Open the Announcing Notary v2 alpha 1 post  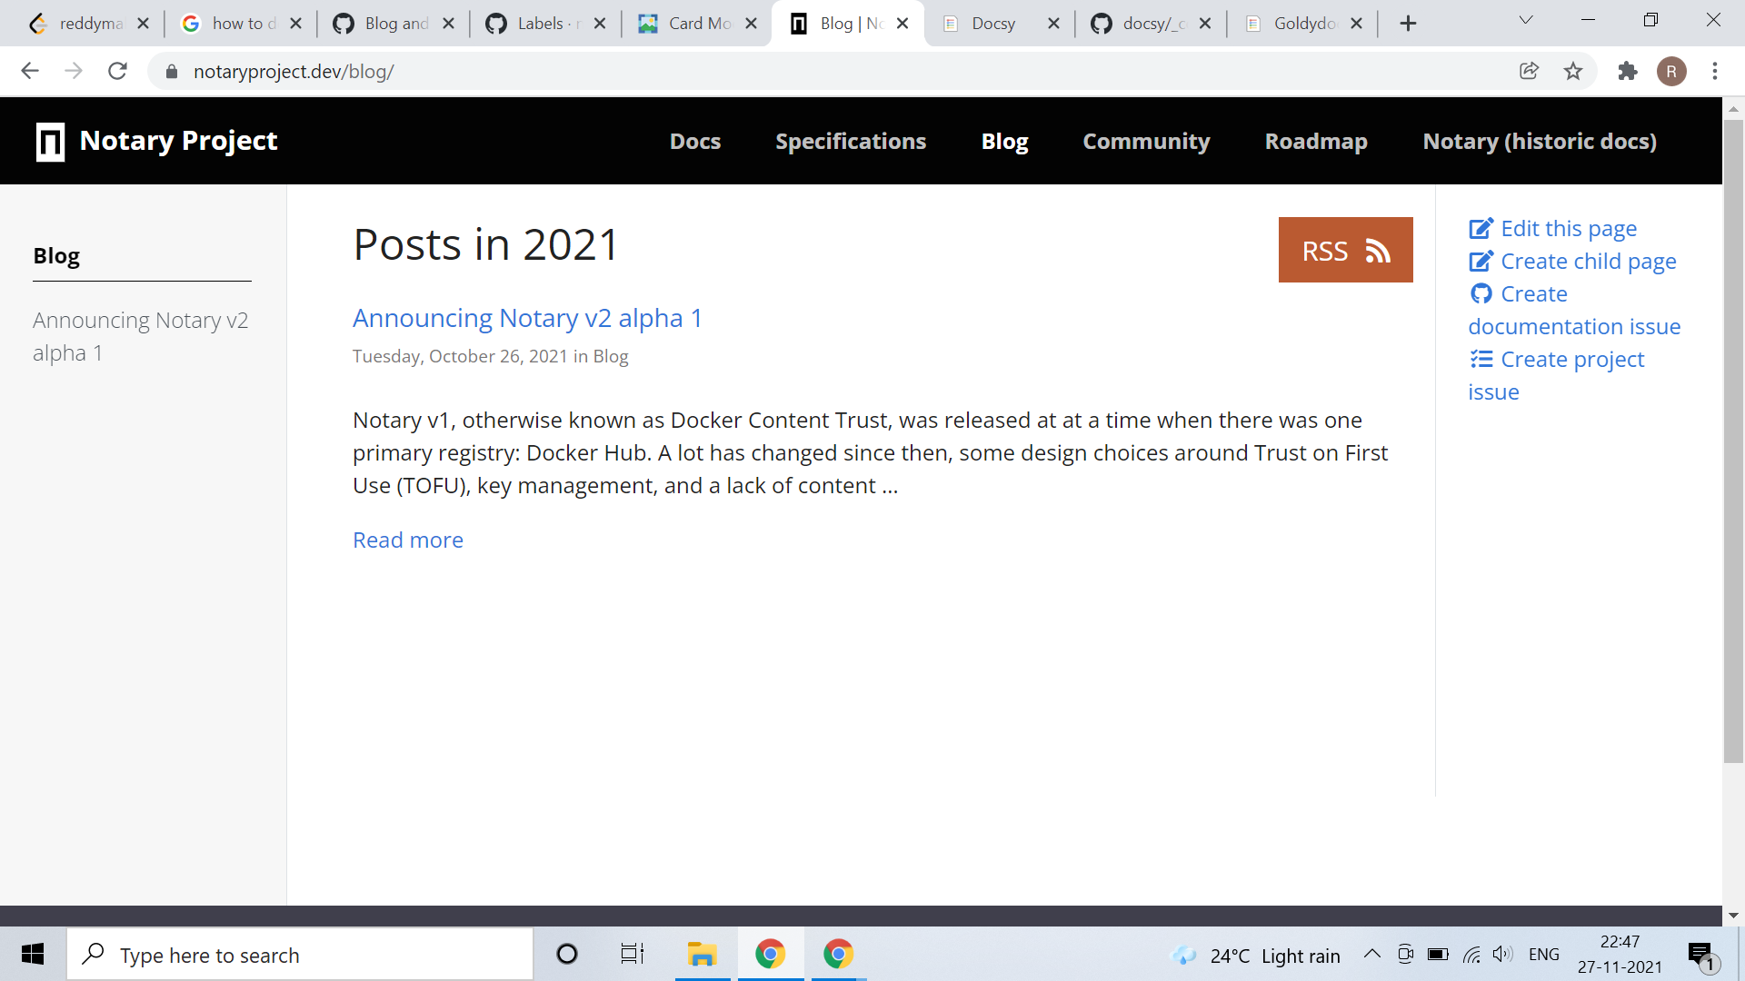coord(527,318)
